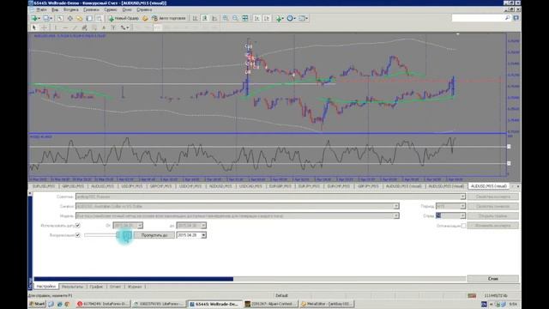The width and height of the screenshot is (549, 309).
Task: Open the skip-to date 2015.04.28 dropdown
Action: (203, 235)
